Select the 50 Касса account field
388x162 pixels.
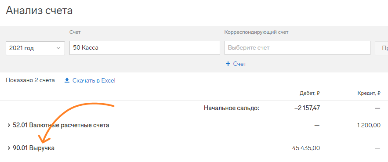coord(145,48)
